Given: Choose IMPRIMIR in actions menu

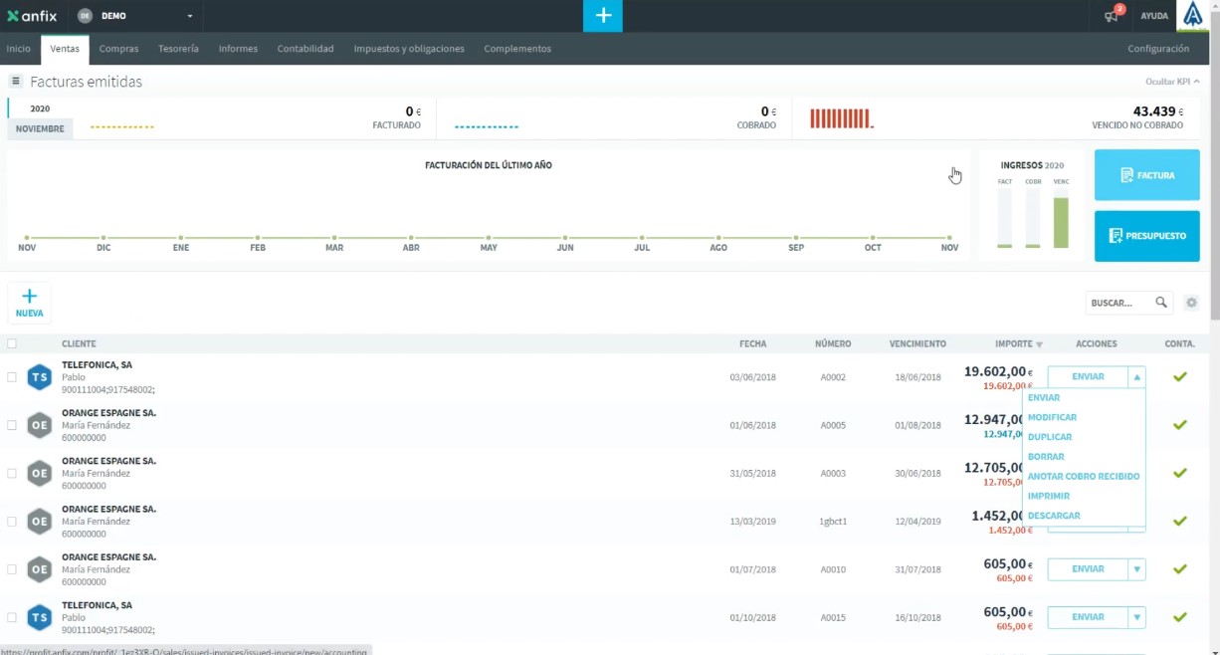Looking at the screenshot, I should 1049,496.
